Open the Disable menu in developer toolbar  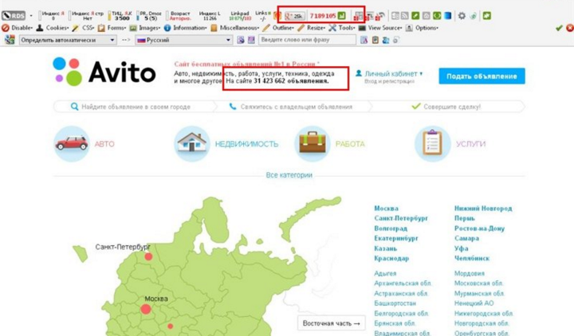18,28
